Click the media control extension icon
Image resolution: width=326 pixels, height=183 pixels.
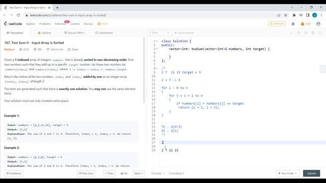pos(301,15)
